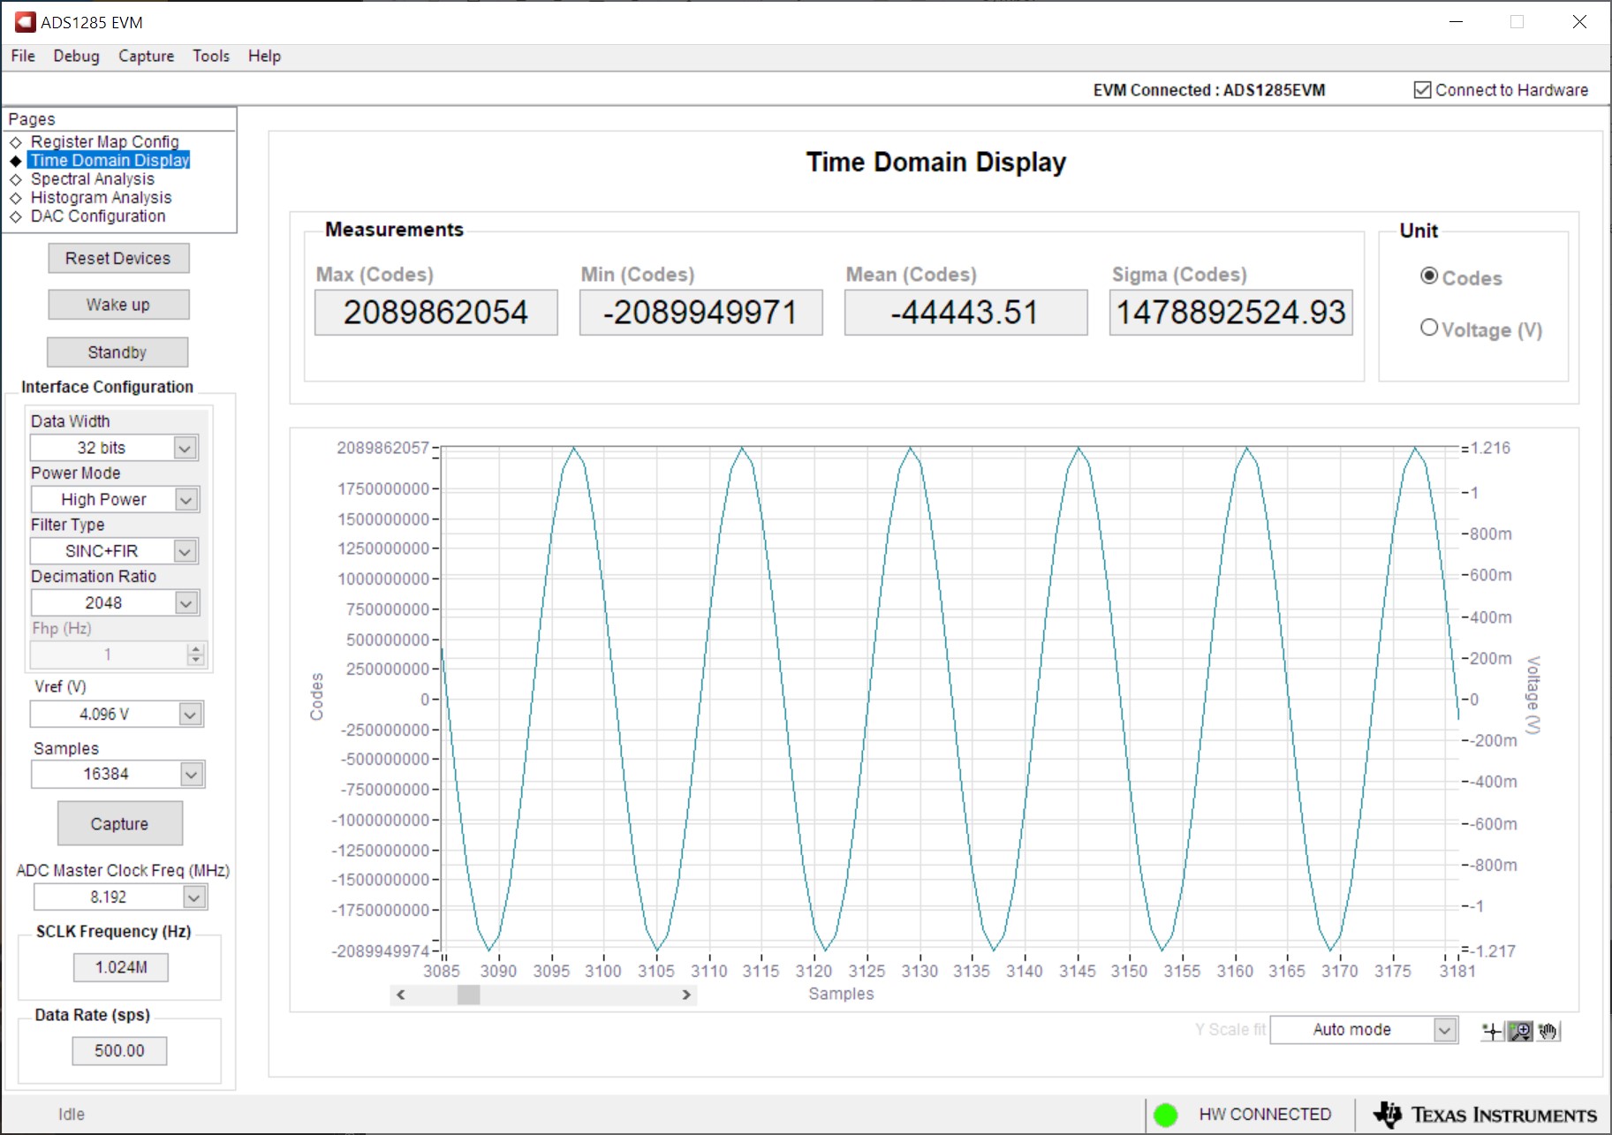This screenshot has width=1612, height=1135.
Task: Select the Time Domain Display page
Action: (x=110, y=161)
